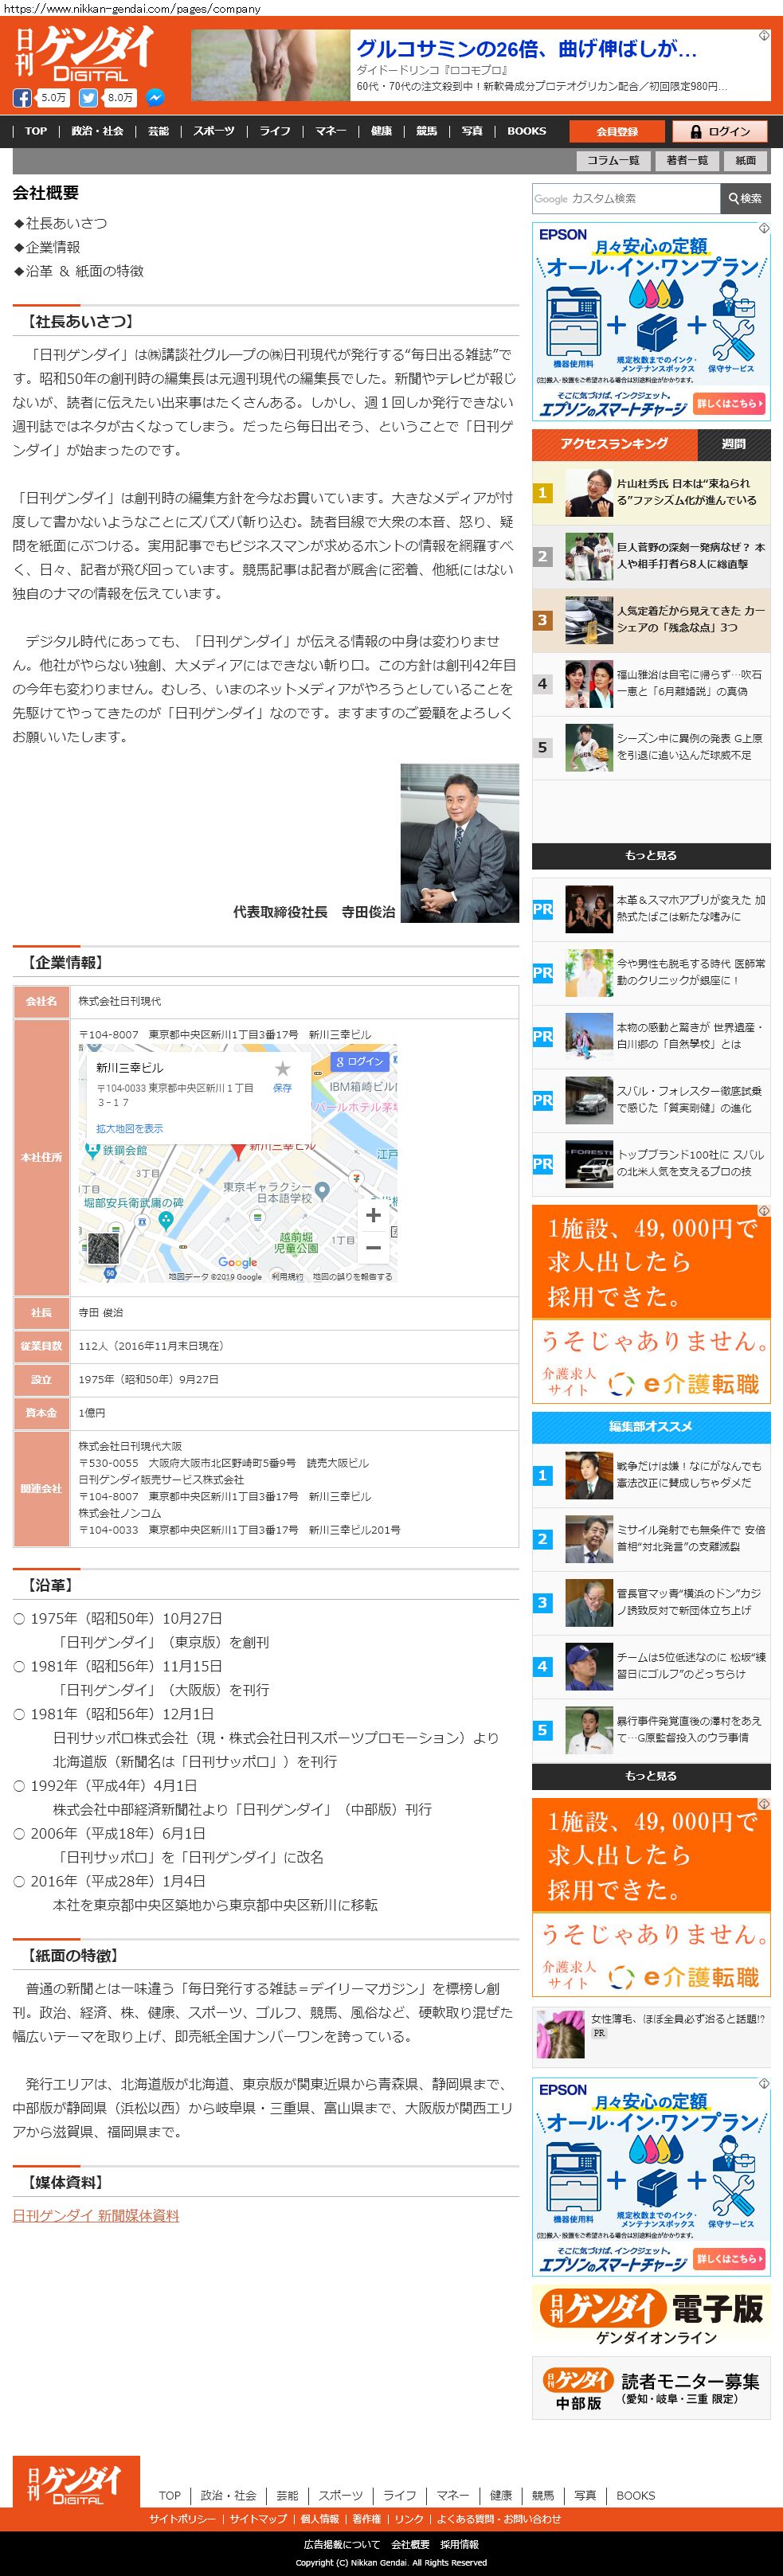Click もっと見る under access ranking

651,855
